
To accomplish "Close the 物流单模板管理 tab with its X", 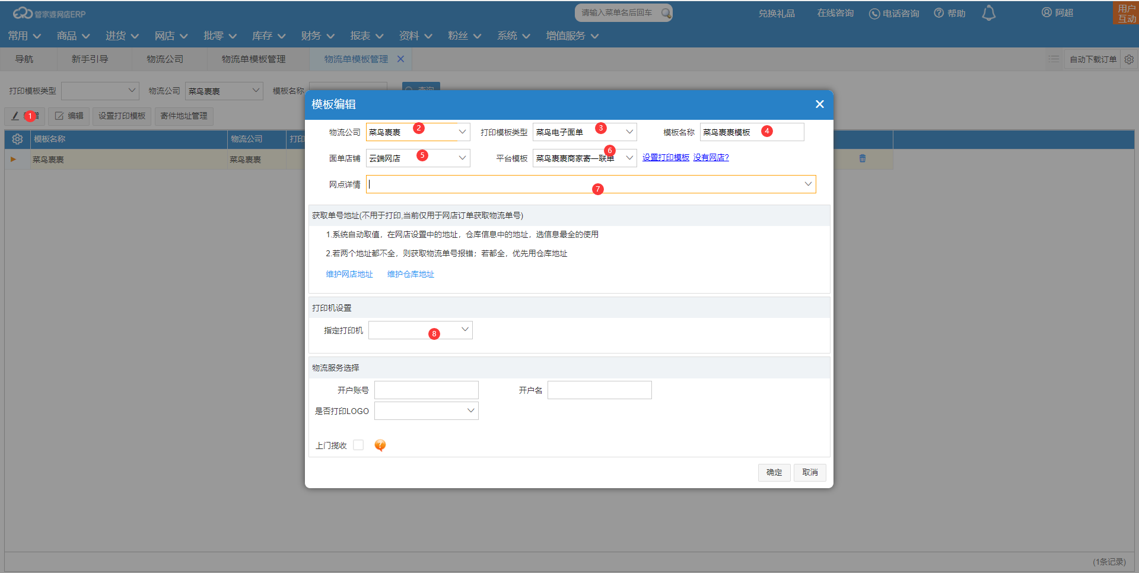I will pyautogui.click(x=400, y=59).
